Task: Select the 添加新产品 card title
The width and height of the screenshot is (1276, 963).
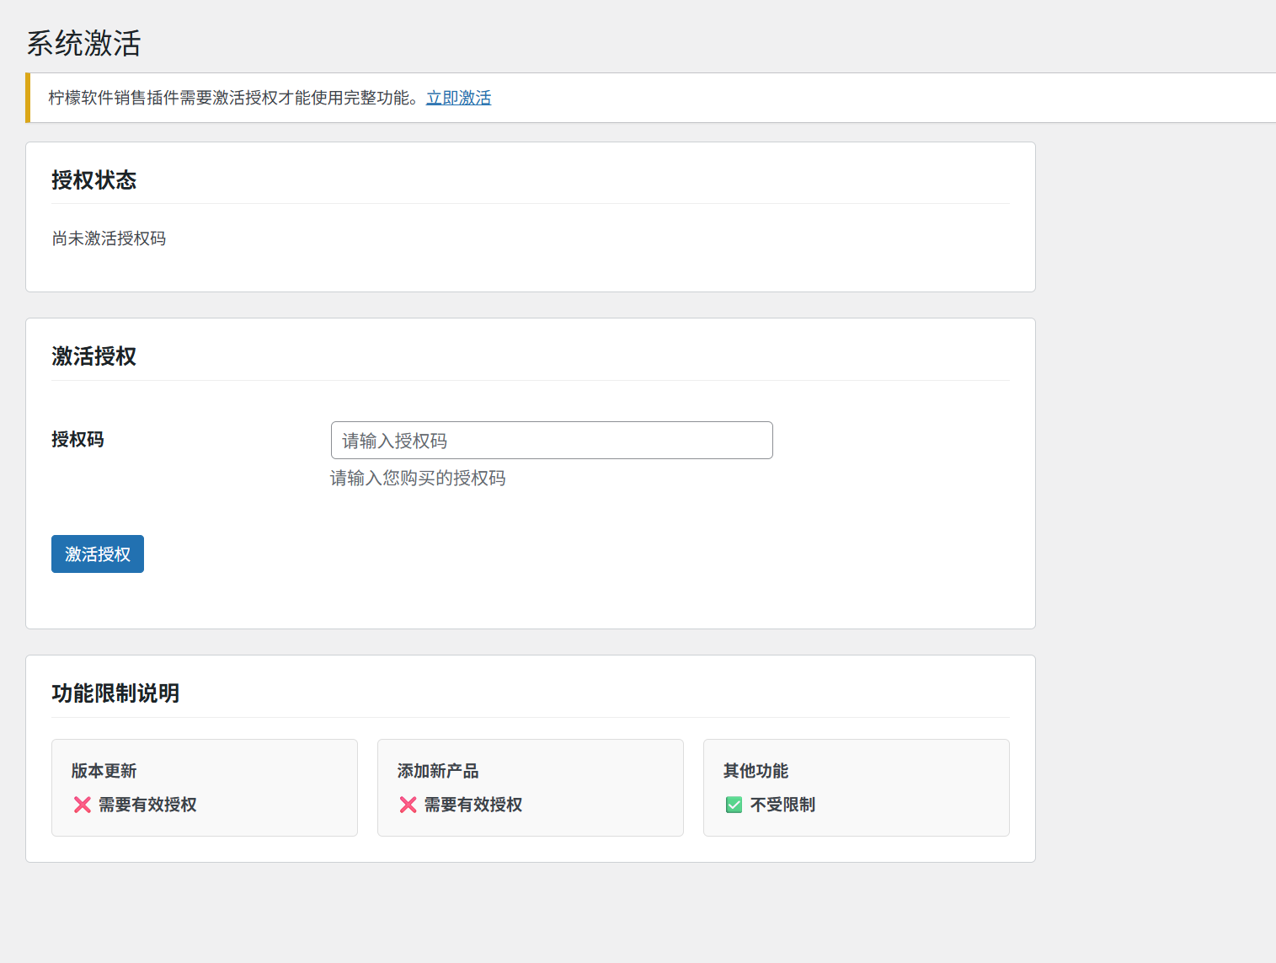Action: click(x=437, y=771)
